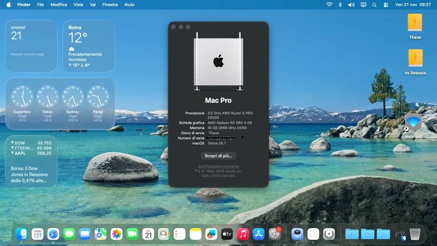This screenshot has height=246, width=437.
Task: Open the Apple menu
Action: (9, 5)
